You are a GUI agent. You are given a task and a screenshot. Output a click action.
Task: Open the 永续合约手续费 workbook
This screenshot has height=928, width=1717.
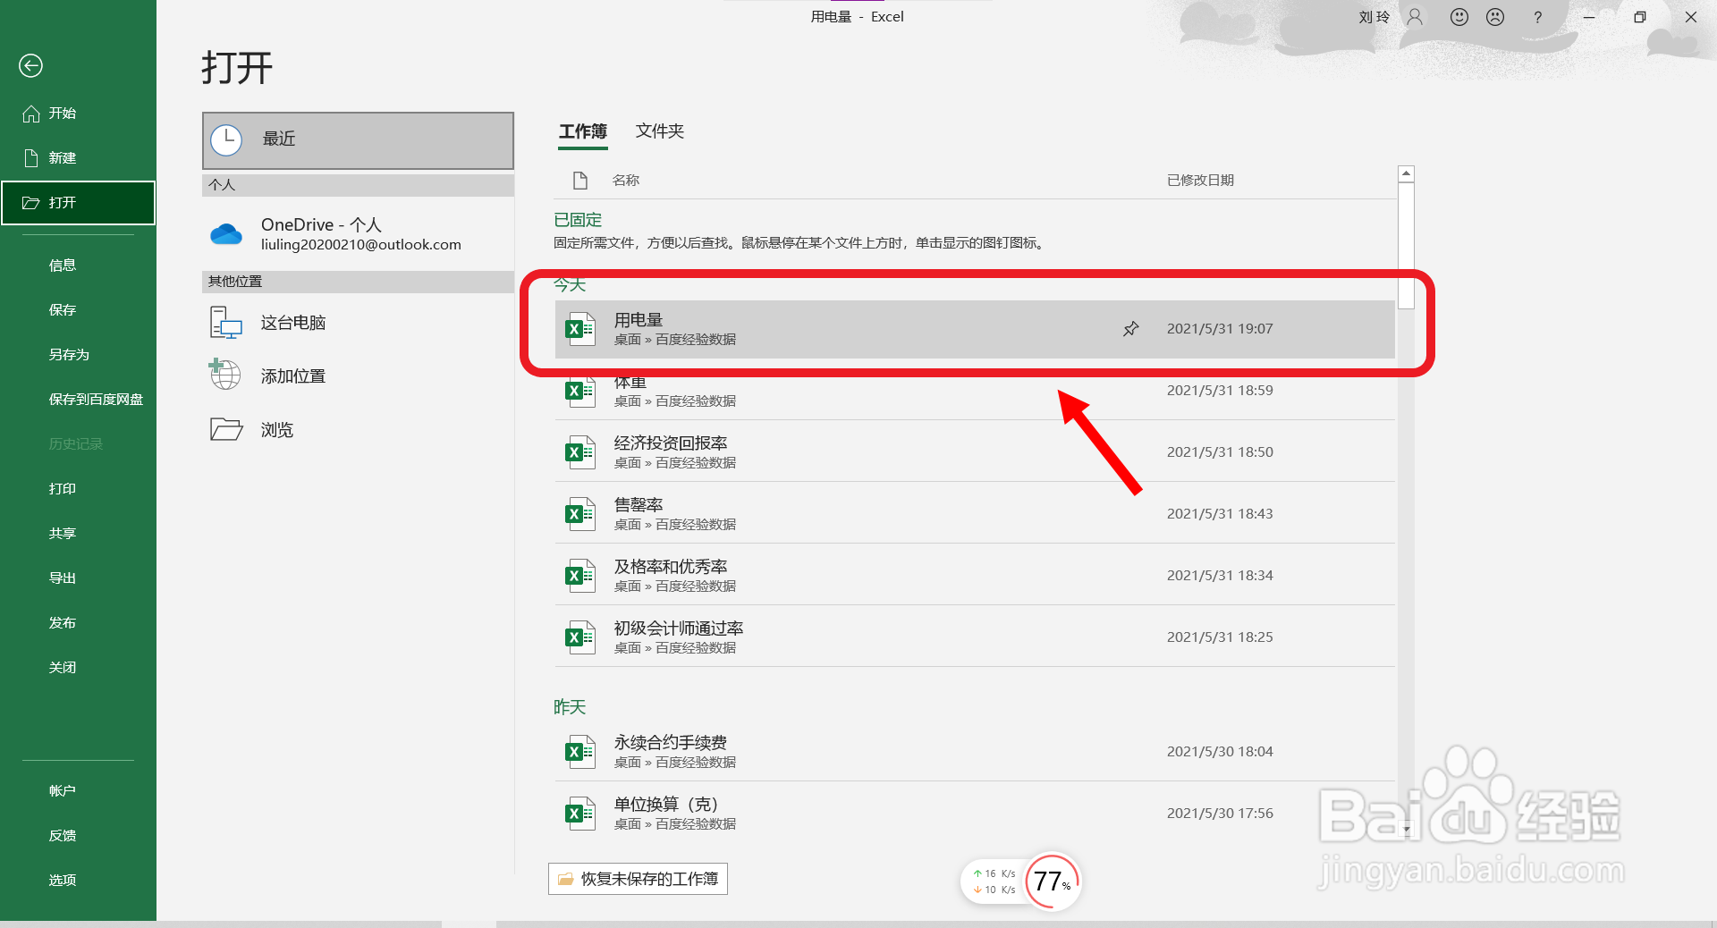(975, 752)
